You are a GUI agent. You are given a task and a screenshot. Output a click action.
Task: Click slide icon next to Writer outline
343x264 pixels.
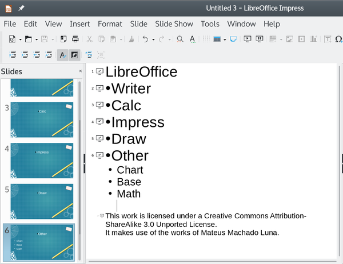(x=99, y=89)
